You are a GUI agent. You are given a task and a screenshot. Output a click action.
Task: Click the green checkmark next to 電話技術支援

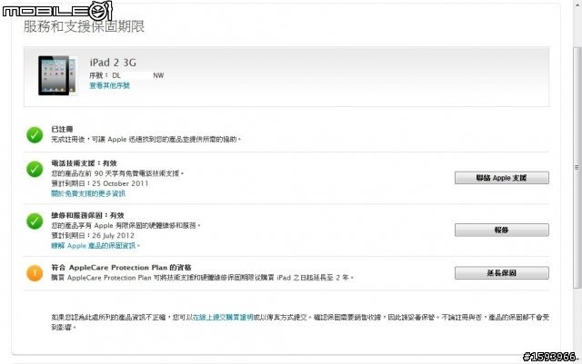(x=35, y=169)
